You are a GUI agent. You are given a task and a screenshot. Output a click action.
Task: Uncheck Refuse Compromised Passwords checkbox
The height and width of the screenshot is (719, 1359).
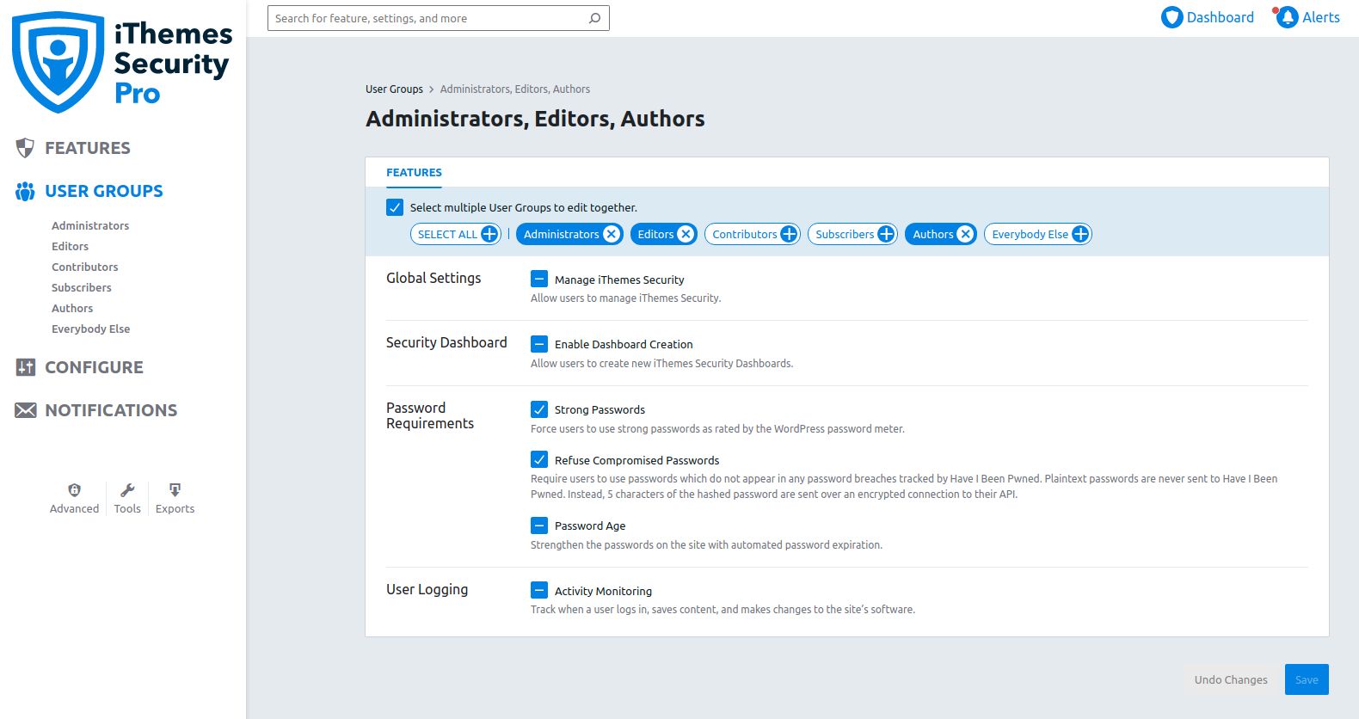click(x=539, y=459)
